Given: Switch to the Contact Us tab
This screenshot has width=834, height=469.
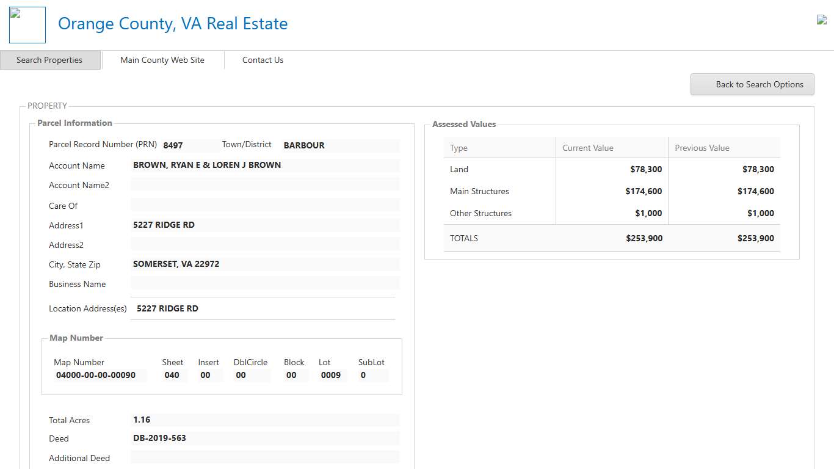Looking at the screenshot, I should coord(263,60).
